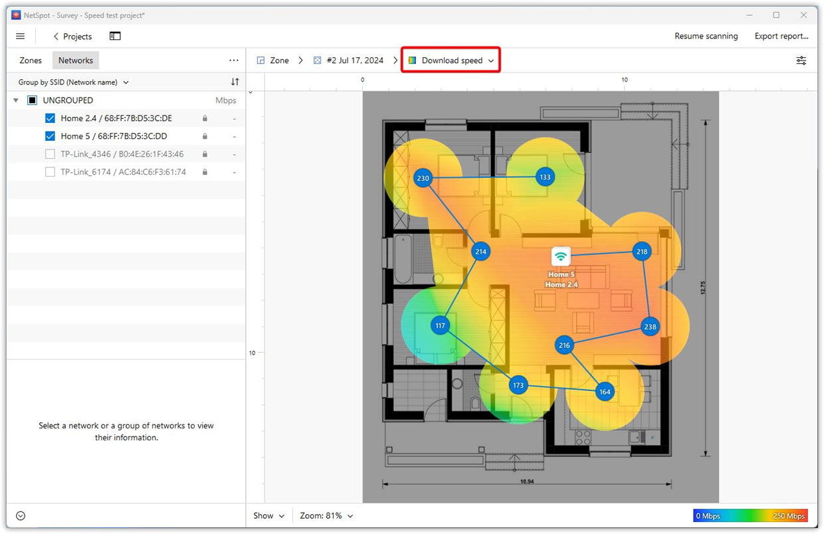
Task: Click the 0-250 Mbps color scale bar
Action: pyautogui.click(x=750, y=515)
